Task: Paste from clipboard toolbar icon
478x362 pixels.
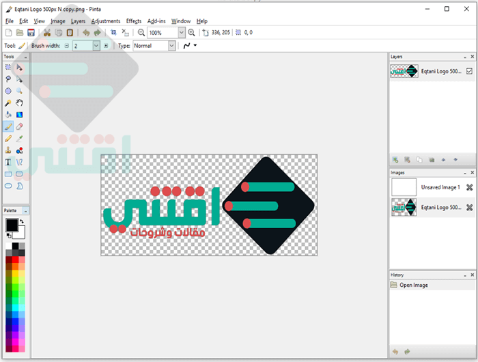Action: click(70, 33)
